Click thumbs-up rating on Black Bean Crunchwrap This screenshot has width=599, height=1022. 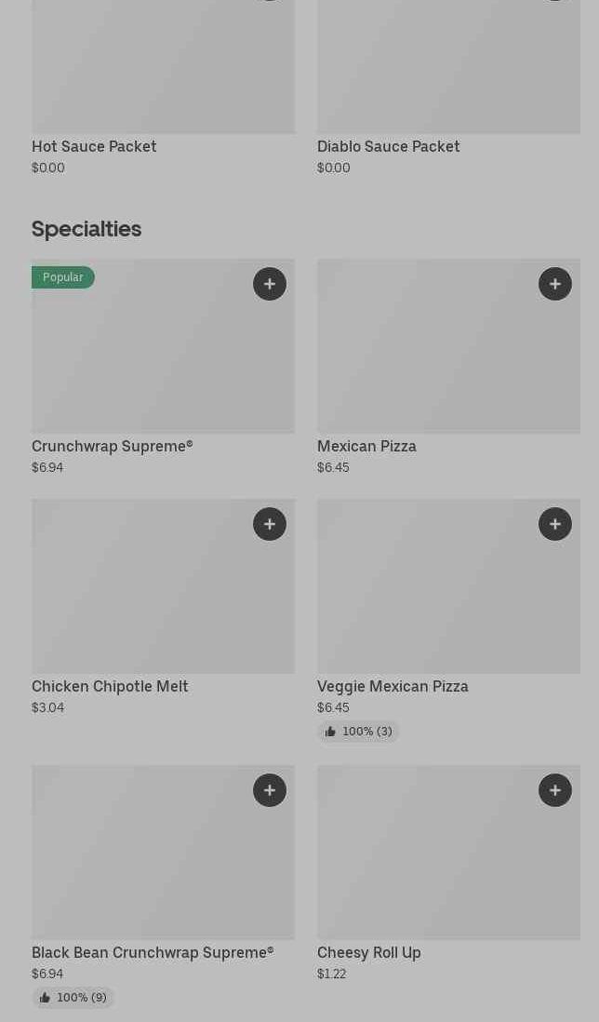(73, 998)
